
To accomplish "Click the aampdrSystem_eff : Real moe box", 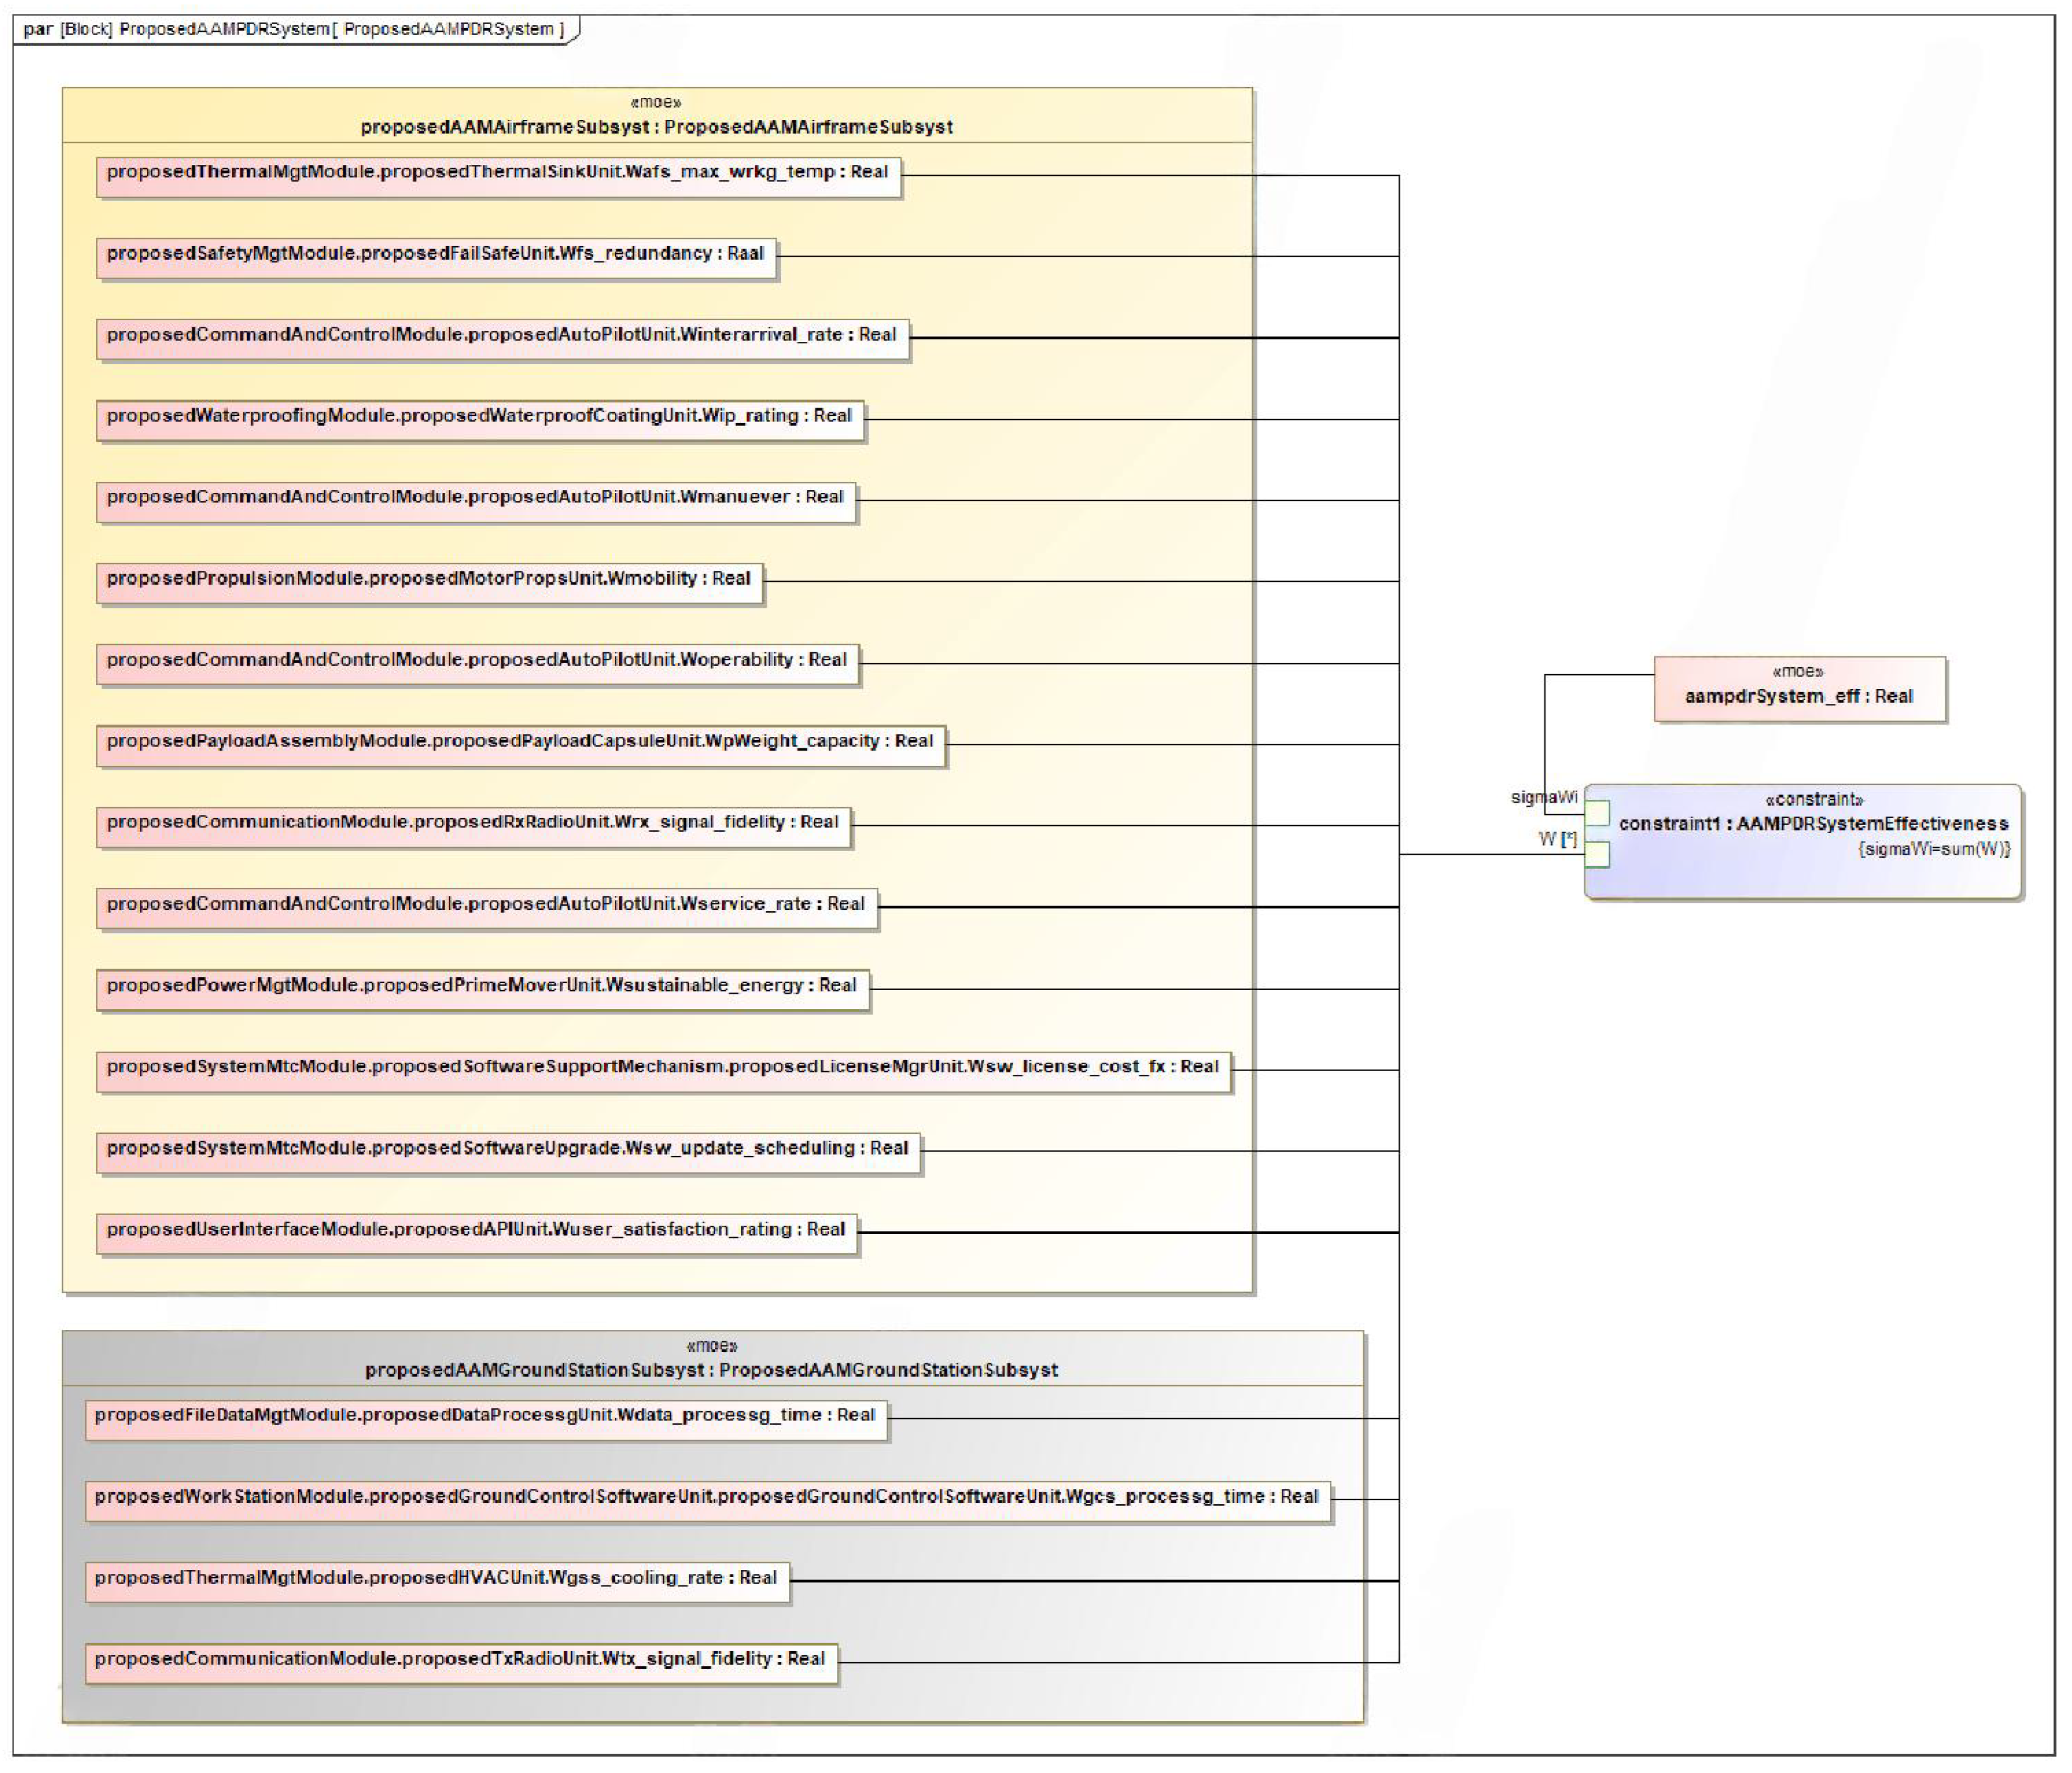I will pos(1799,690).
